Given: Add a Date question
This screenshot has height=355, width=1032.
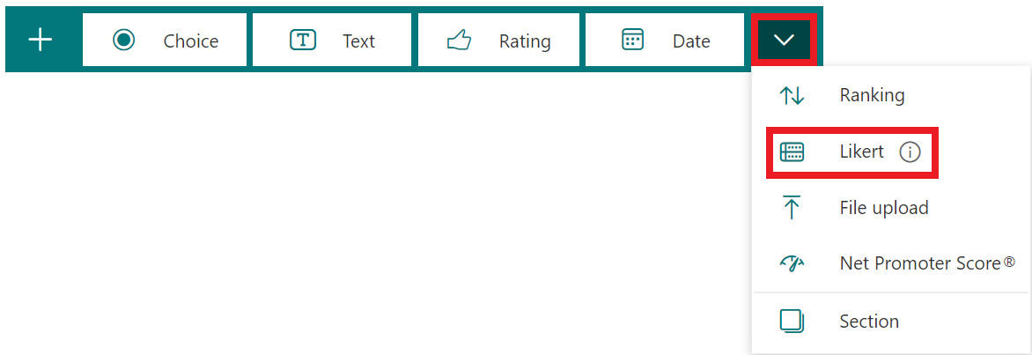Looking at the screenshot, I should tap(665, 41).
